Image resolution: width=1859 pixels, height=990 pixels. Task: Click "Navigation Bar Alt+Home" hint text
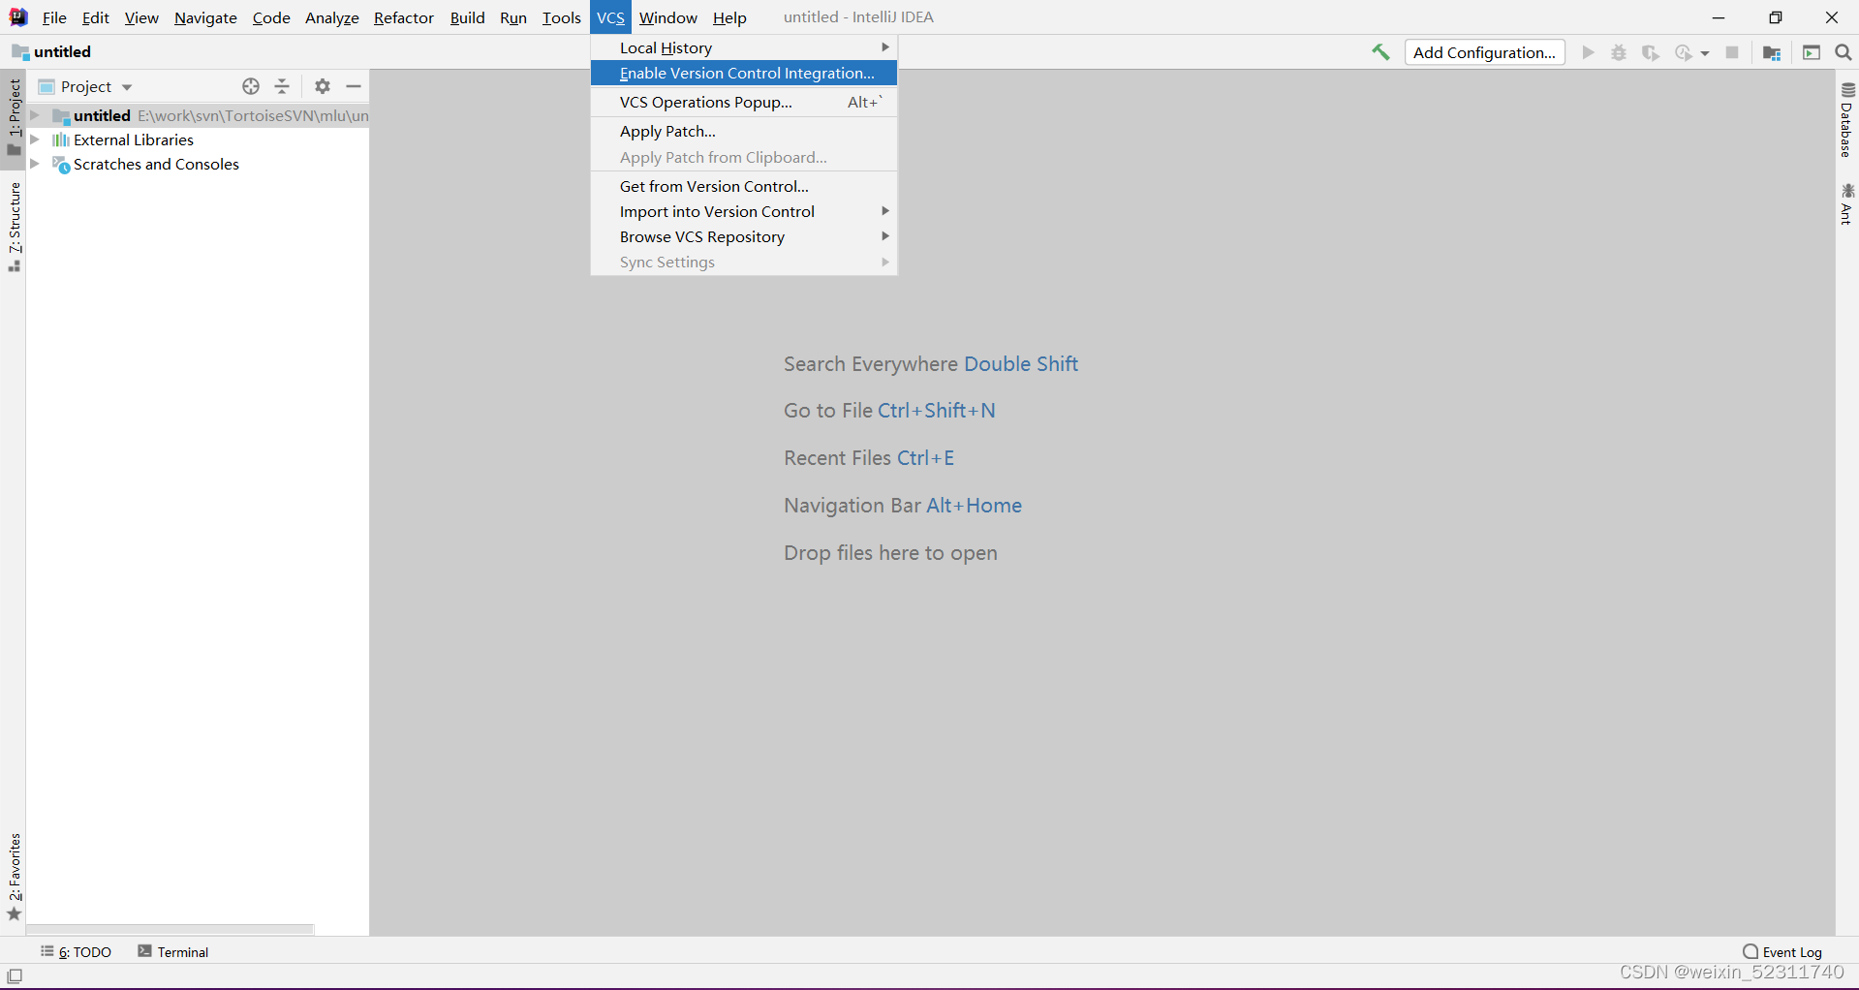(903, 506)
